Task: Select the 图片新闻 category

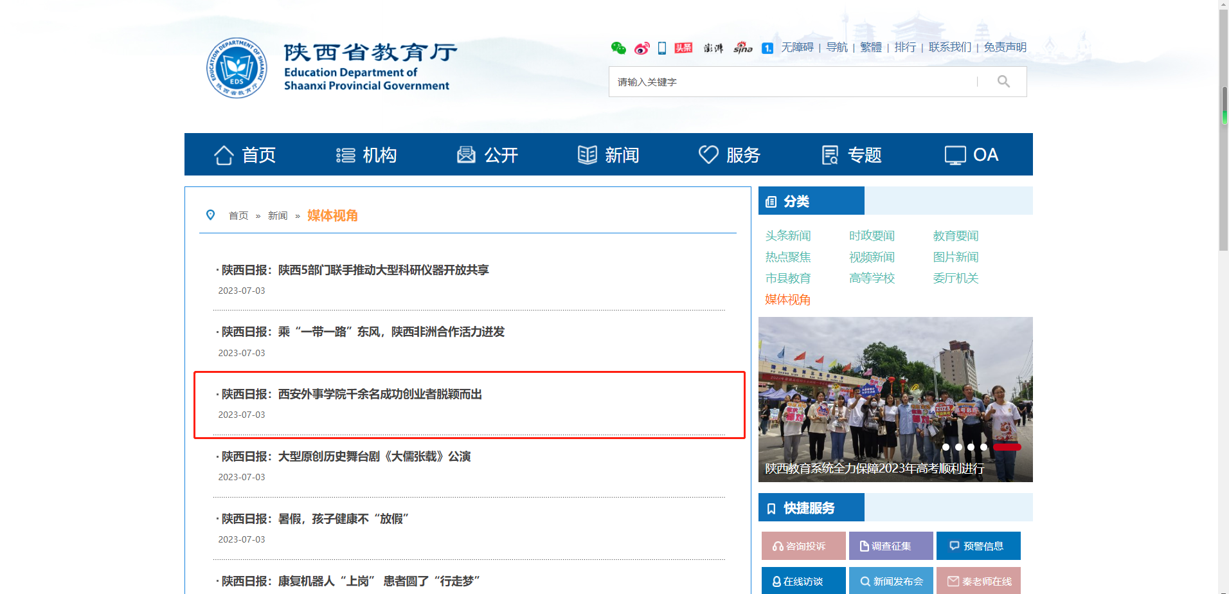Action: coord(956,257)
